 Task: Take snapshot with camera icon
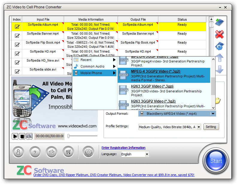[x=29, y=136]
